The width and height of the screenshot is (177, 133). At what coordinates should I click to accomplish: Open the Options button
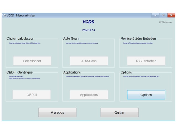tap(146, 95)
